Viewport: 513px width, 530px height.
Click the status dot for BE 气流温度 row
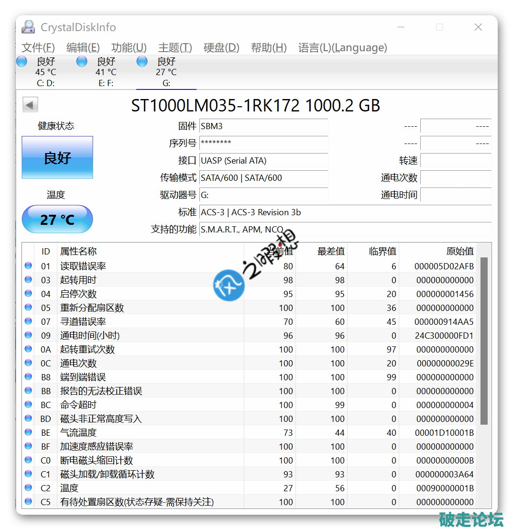tap(28, 432)
